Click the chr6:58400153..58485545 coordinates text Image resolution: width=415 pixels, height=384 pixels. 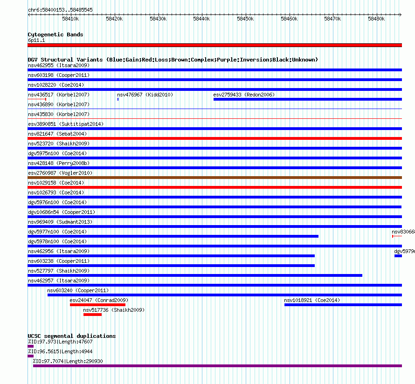point(60,10)
